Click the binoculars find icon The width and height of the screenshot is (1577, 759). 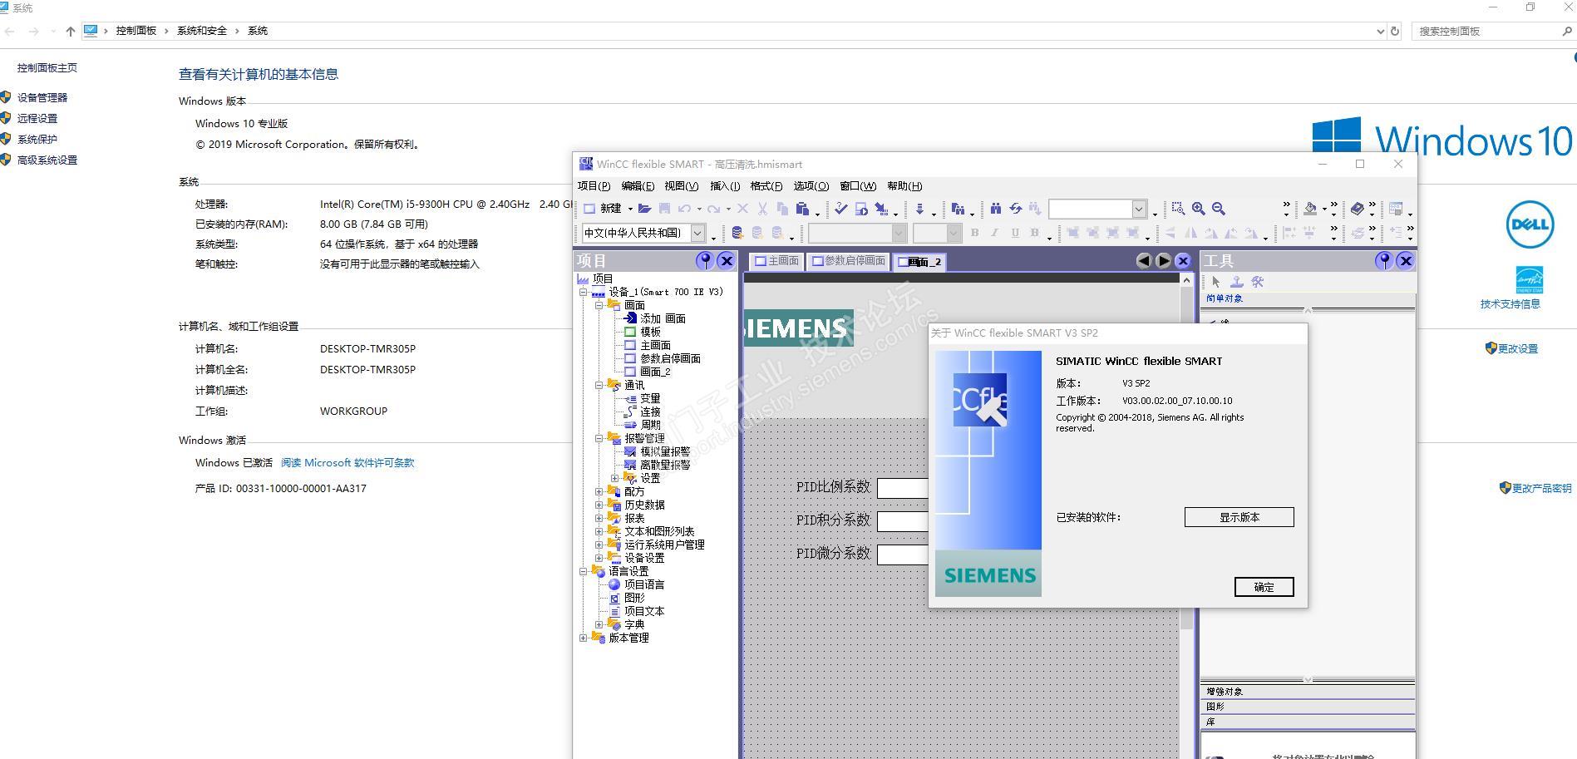click(x=995, y=209)
